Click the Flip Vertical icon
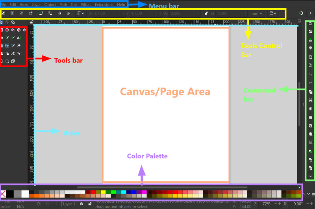Image resolution: width=315 pixels, height=209 pixels. (69, 13)
